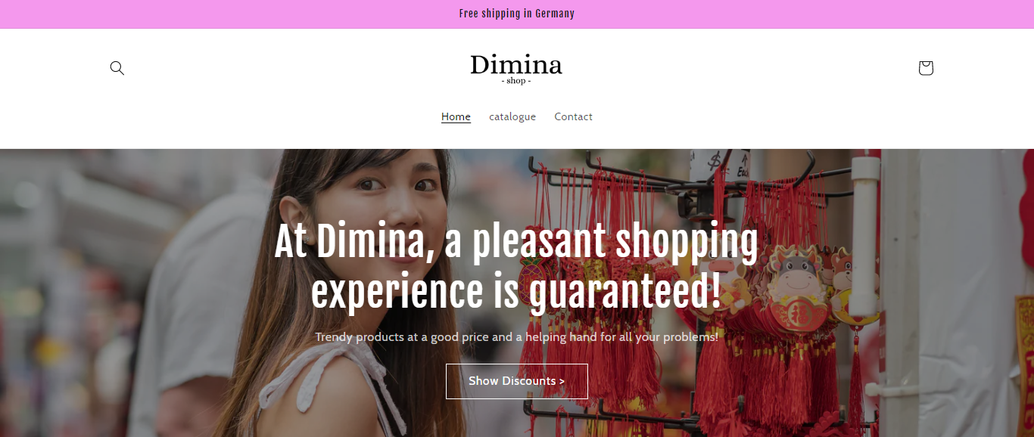Click the word "guaranteed!" in the headline
The image size is (1034, 437).
tap(625, 293)
